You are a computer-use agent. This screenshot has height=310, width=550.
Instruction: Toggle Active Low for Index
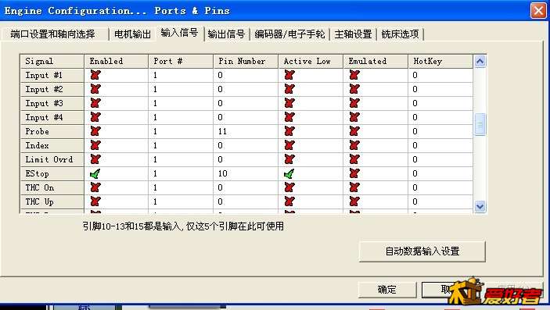[x=289, y=145]
